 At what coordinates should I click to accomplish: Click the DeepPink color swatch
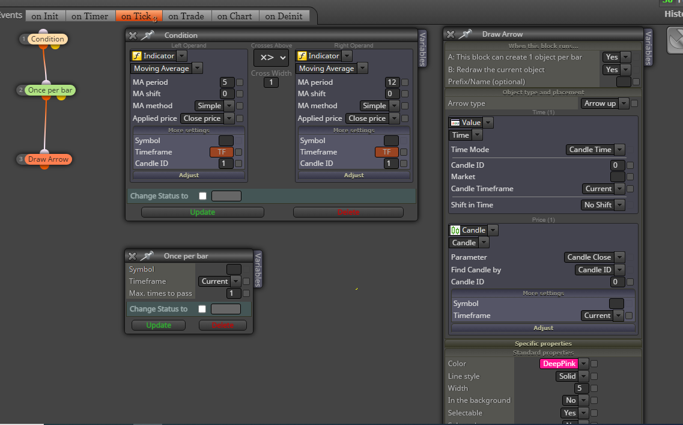(559, 364)
